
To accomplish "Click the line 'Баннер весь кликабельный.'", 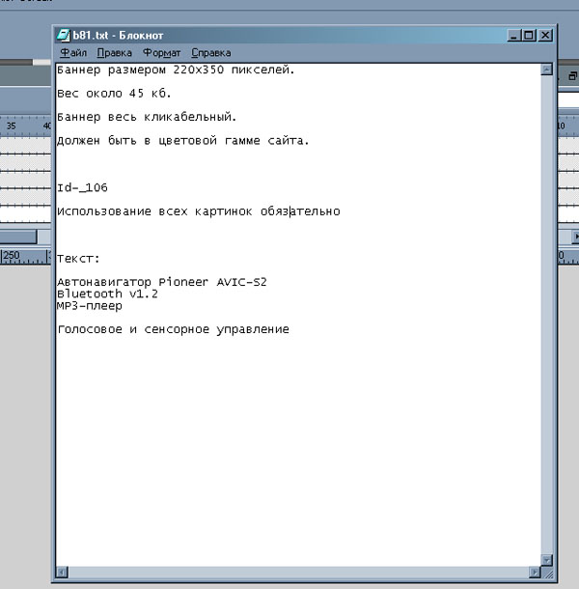I will 147,117.
